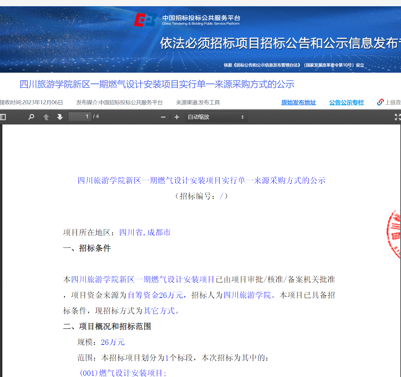
Task: Click the announcement title heading below the banner
Action: coord(157,84)
